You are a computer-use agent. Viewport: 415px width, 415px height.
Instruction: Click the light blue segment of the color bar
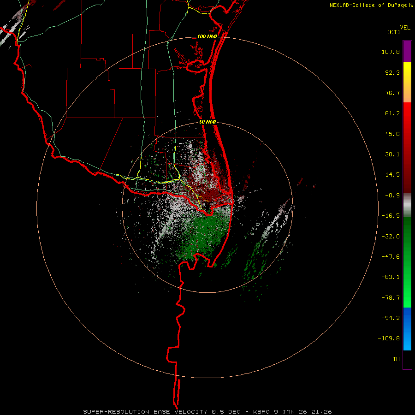click(x=407, y=339)
